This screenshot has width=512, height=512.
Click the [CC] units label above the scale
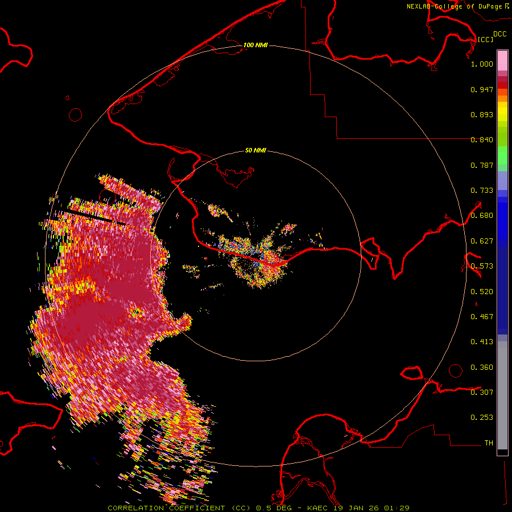tap(485, 39)
